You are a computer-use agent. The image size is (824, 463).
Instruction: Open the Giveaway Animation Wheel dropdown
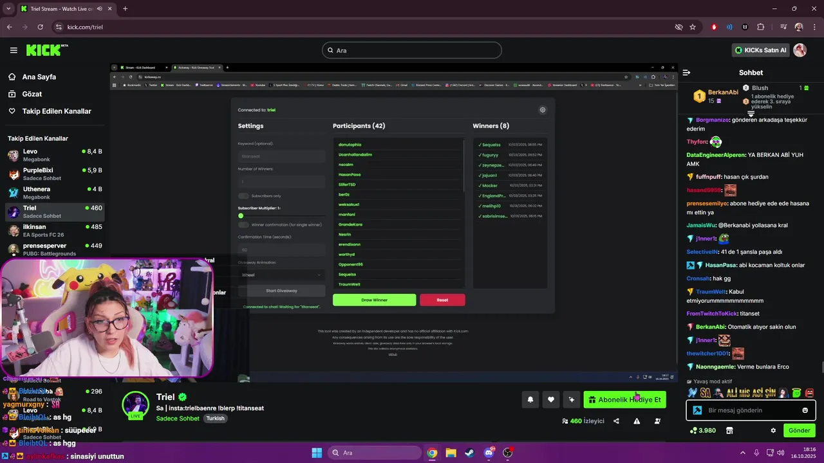coord(281,275)
